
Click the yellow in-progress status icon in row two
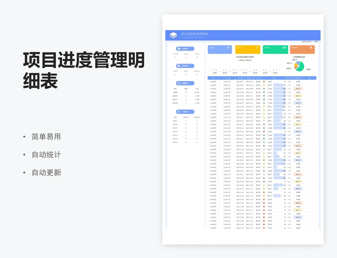click(264, 85)
